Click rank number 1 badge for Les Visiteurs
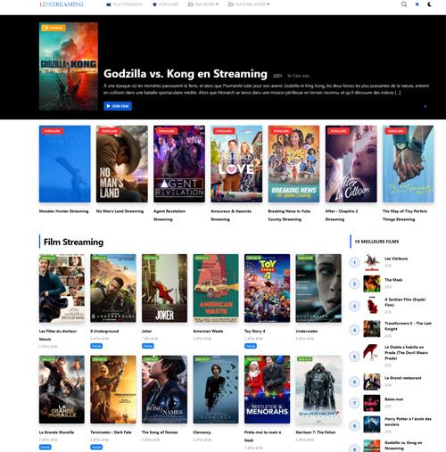 click(x=354, y=262)
